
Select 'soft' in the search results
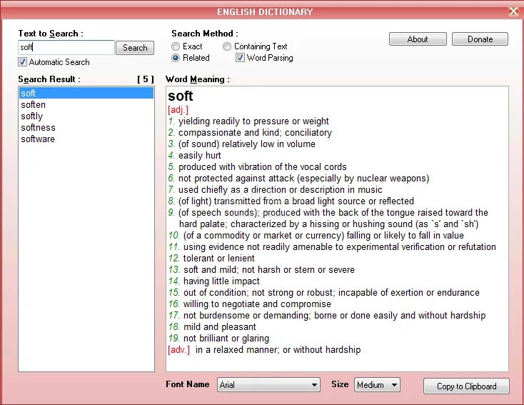pyautogui.click(x=86, y=93)
